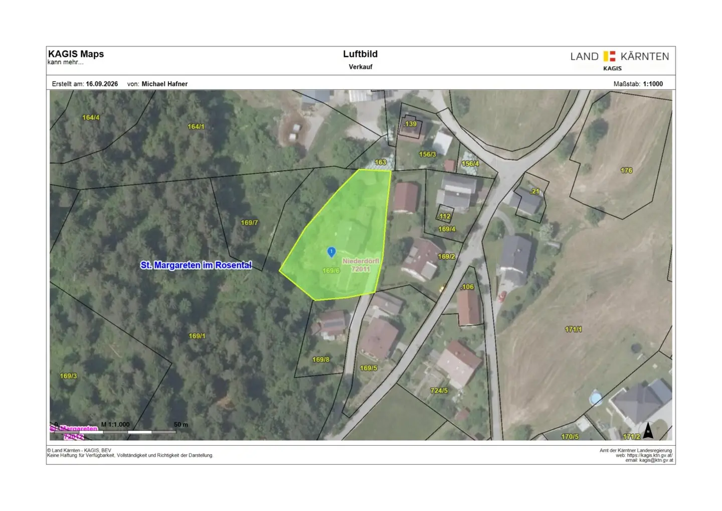Screen dimensions: 722x511
Task: Click the north arrow compass icon
Action: point(648,431)
